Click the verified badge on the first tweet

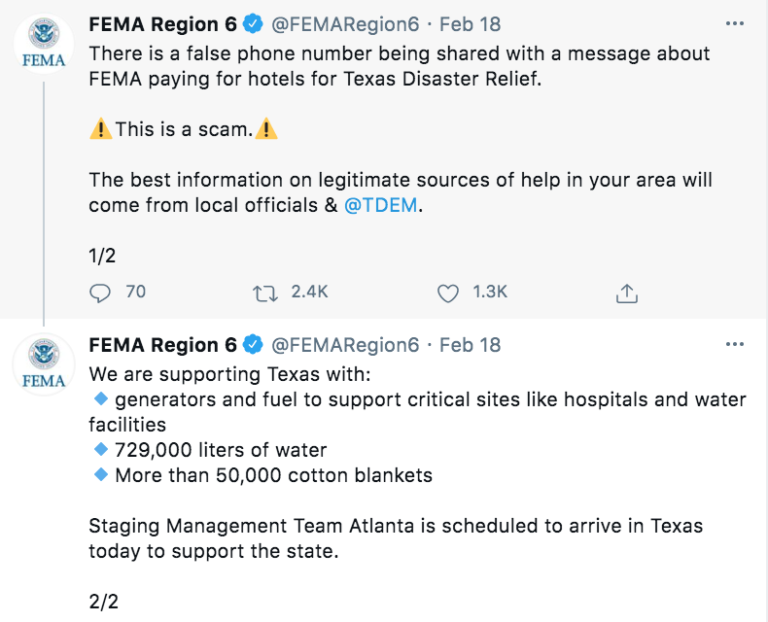point(253,23)
